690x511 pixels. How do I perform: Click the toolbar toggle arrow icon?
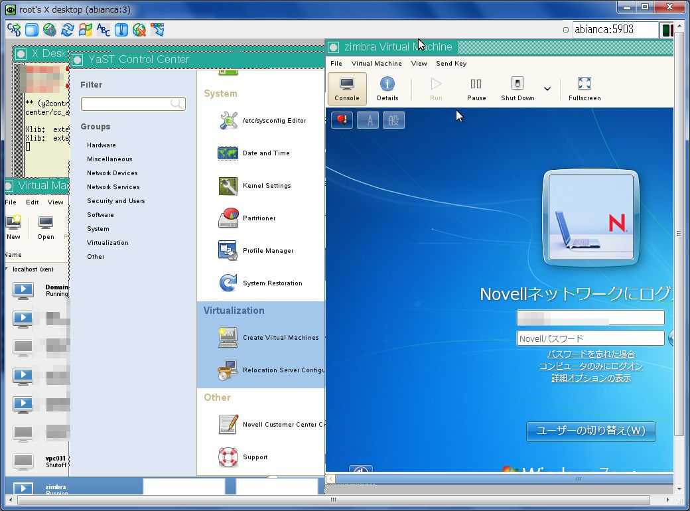[157, 29]
